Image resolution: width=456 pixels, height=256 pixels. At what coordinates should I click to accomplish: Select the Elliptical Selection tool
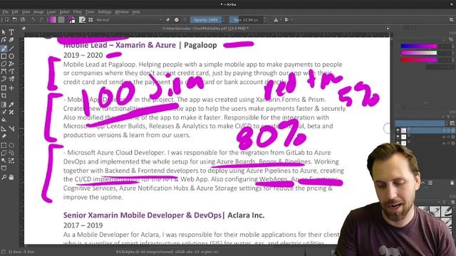[x=11, y=145]
